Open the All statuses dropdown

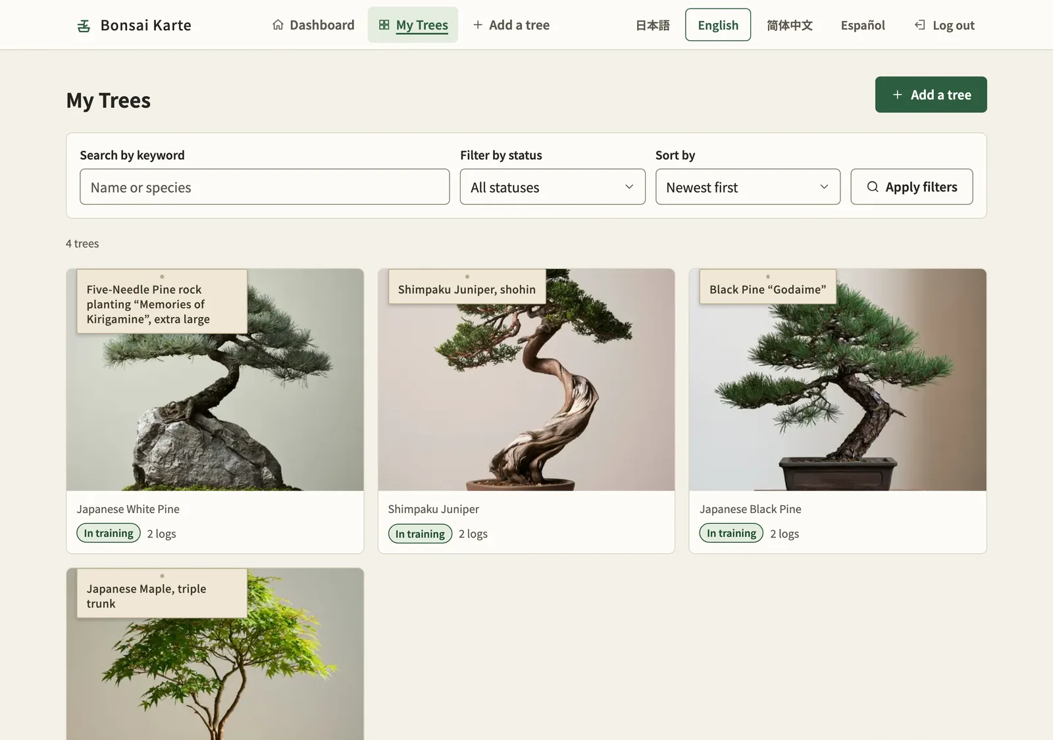pyautogui.click(x=553, y=187)
